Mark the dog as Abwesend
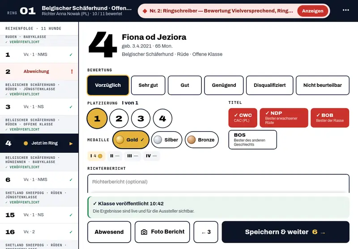 click(x=109, y=232)
